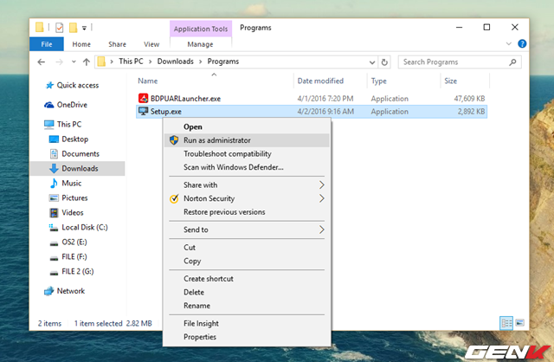
Task: Choose Copy from the context menu
Action: tap(247, 261)
